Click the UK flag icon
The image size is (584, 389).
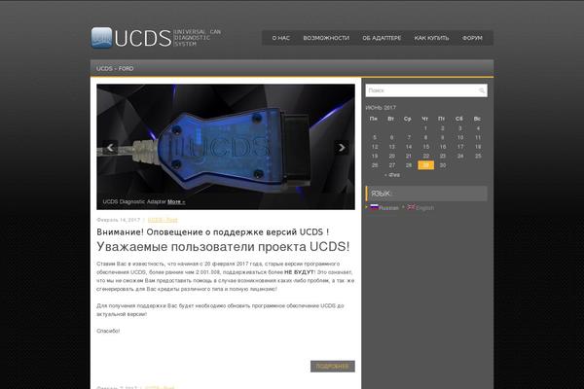pyautogui.click(x=411, y=207)
